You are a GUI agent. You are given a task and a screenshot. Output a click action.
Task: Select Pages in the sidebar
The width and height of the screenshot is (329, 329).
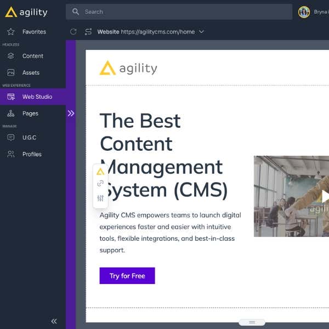(x=30, y=114)
